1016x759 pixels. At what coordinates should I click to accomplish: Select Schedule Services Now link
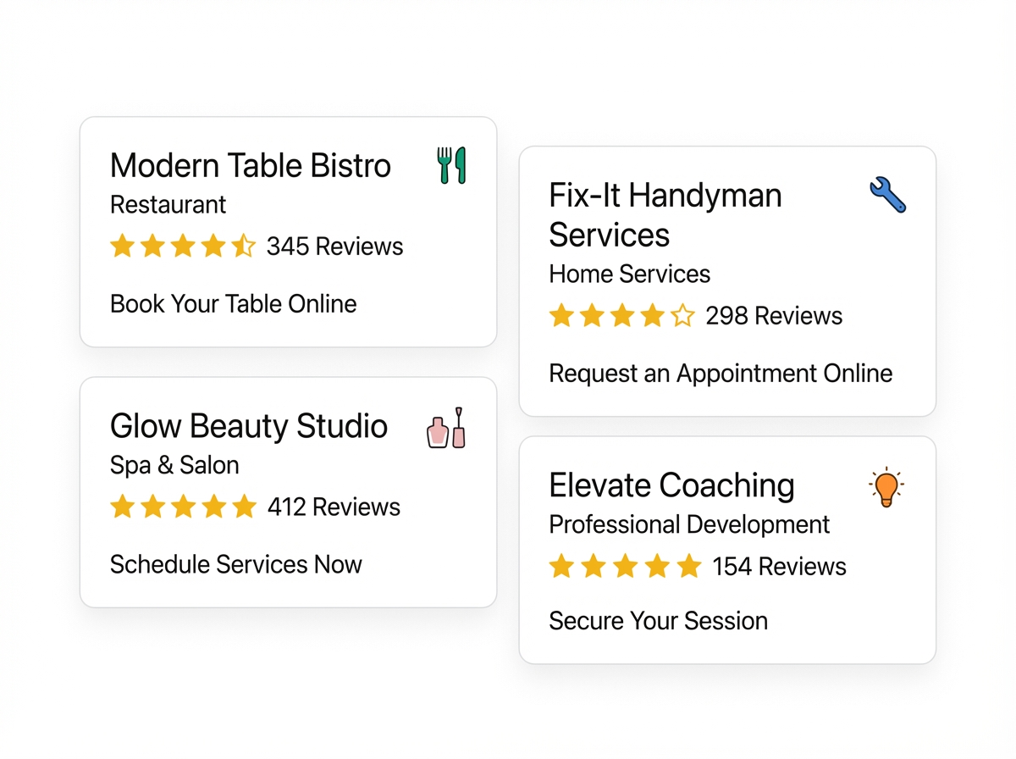pyautogui.click(x=236, y=564)
